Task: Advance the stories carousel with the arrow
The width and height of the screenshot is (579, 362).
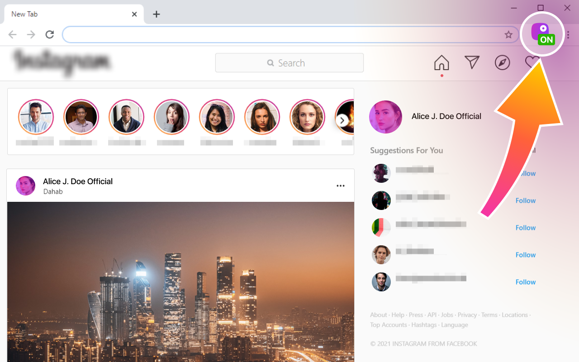Action: click(x=342, y=120)
